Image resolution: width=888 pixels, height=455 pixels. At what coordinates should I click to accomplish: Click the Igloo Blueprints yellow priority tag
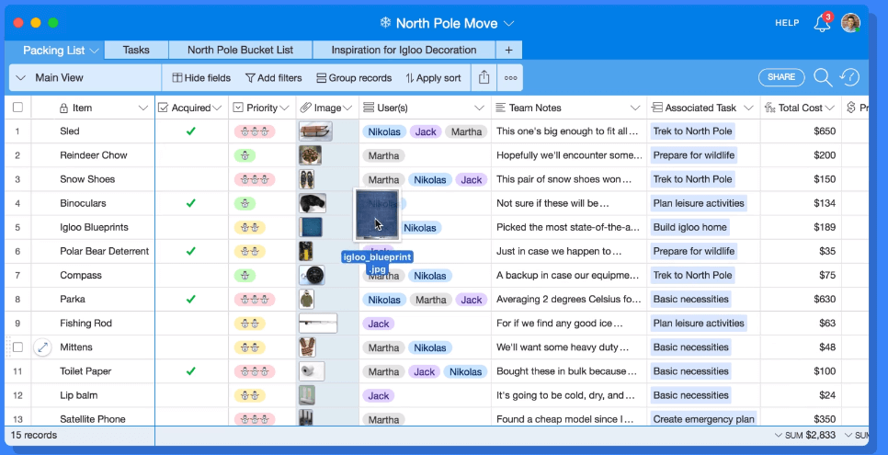click(x=250, y=227)
